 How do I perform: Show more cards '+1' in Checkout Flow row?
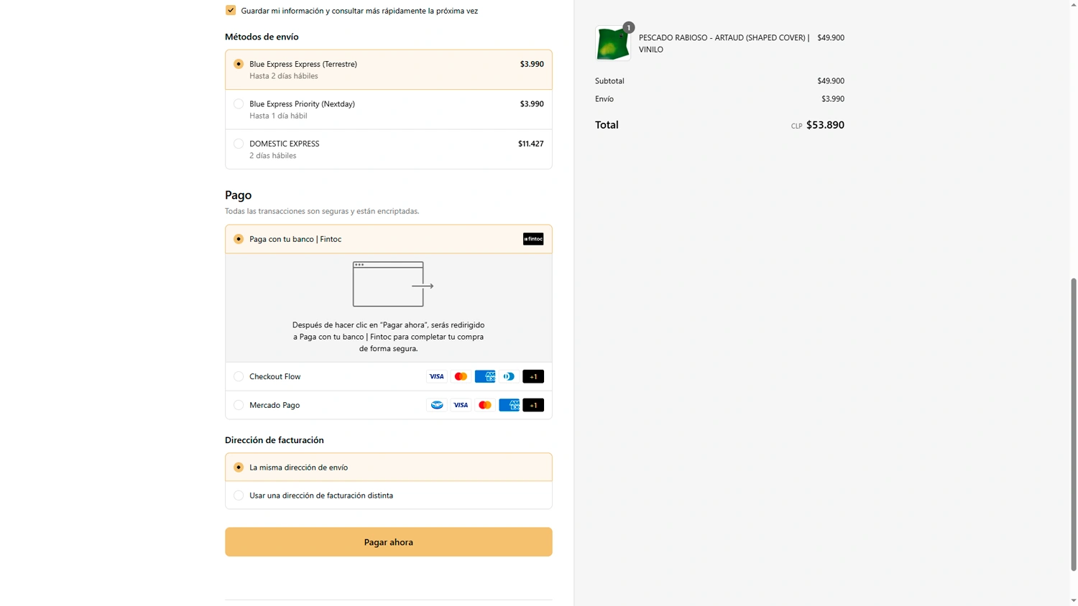pos(533,376)
